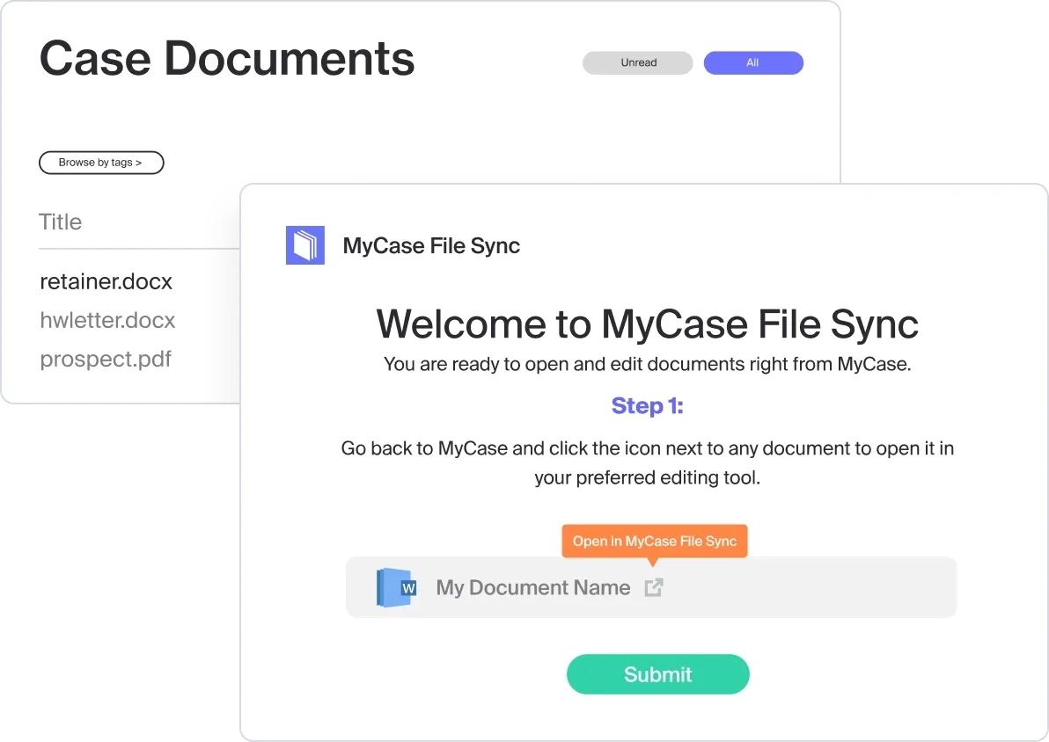Viewport: 1049px width, 742px height.
Task: Select the My Document Name entry
Action: pyautogui.click(x=532, y=587)
